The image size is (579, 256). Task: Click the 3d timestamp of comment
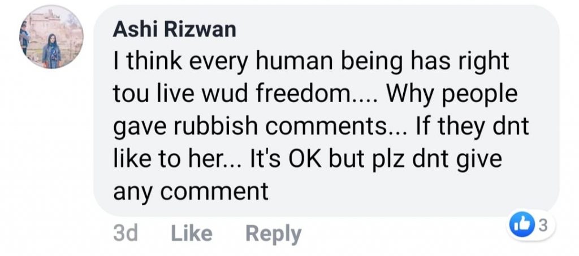pyautogui.click(x=126, y=233)
